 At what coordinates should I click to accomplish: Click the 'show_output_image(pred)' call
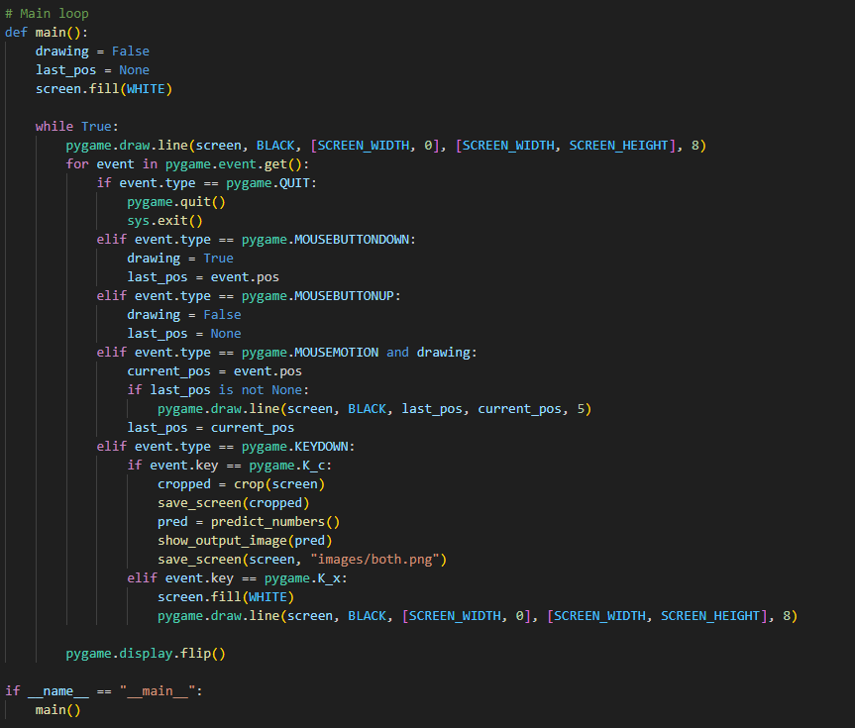[x=245, y=541]
